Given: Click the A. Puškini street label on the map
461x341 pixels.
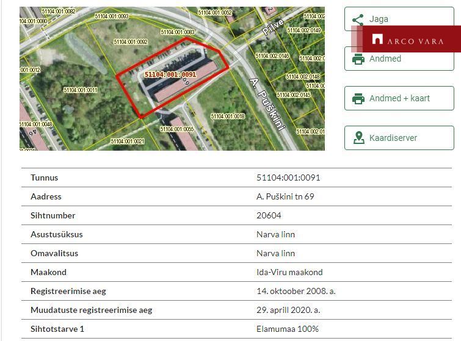Looking at the screenshot, I should pyautogui.click(x=267, y=104).
